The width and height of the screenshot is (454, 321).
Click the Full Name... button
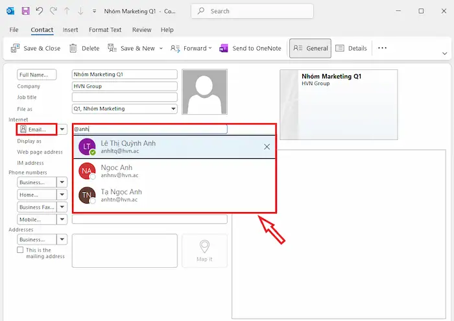37,75
